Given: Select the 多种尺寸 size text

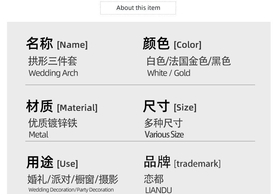Looking at the screenshot, I should (x=163, y=123).
